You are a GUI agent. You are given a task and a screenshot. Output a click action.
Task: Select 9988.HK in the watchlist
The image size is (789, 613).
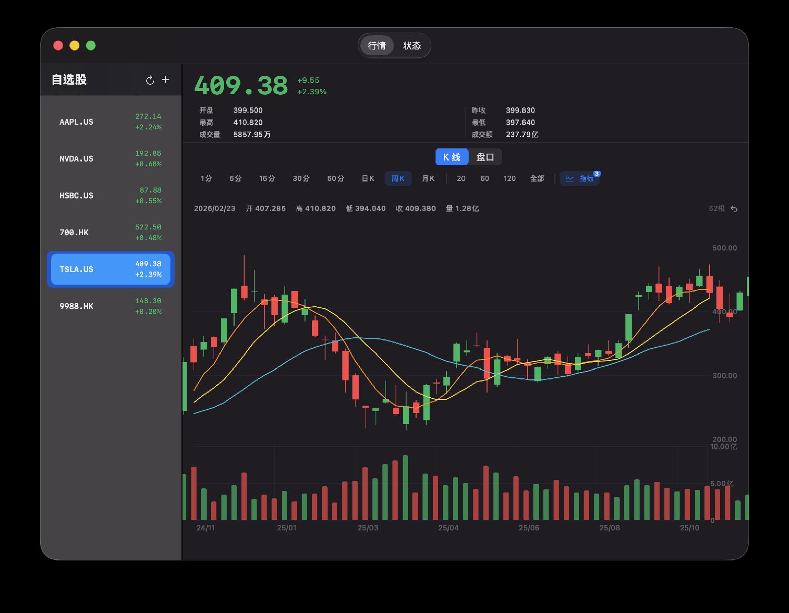pos(110,306)
